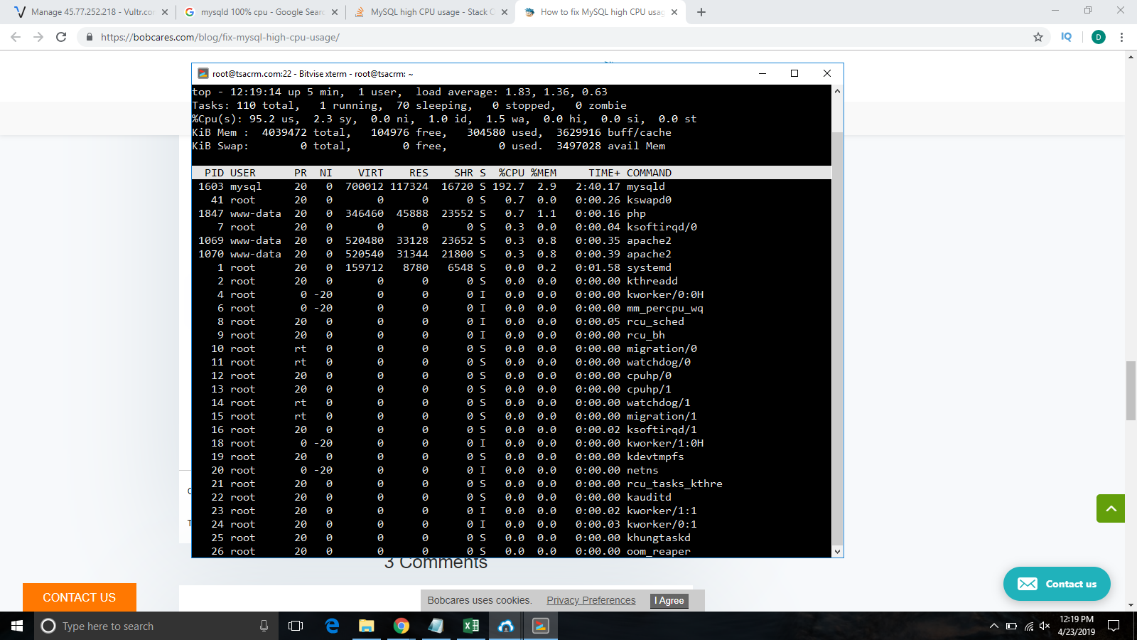The height and width of the screenshot is (640, 1137).
Task: Click the orange CONTACT US button
Action: [80, 597]
